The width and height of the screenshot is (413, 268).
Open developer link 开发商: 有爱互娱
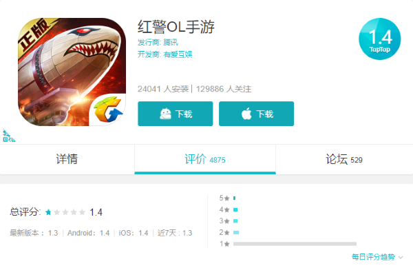coord(165,54)
